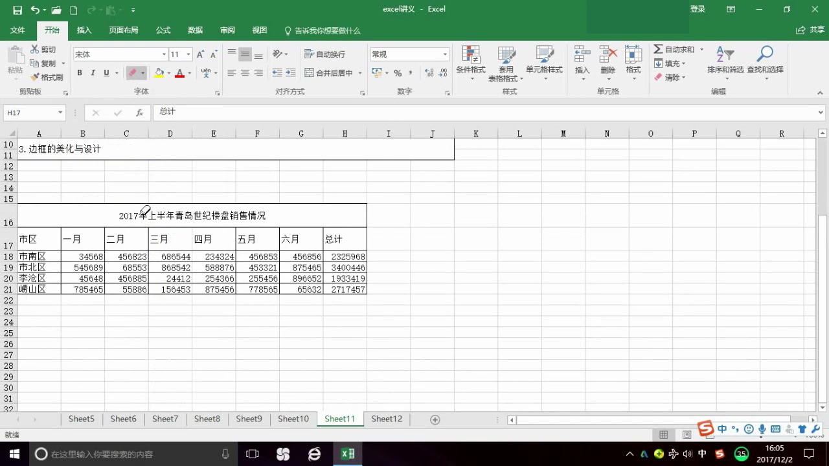Image resolution: width=829 pixels, height=466 pixels.
Task: Open the font size dropdown showing 11
Action: 188,54
